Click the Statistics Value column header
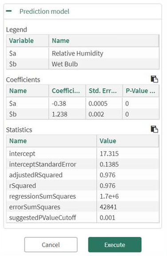 128,141
